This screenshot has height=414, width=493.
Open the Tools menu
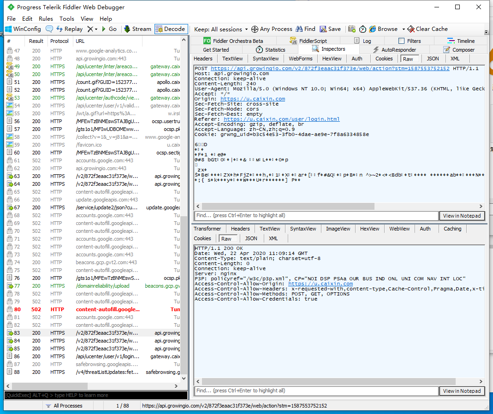point(67,19)
